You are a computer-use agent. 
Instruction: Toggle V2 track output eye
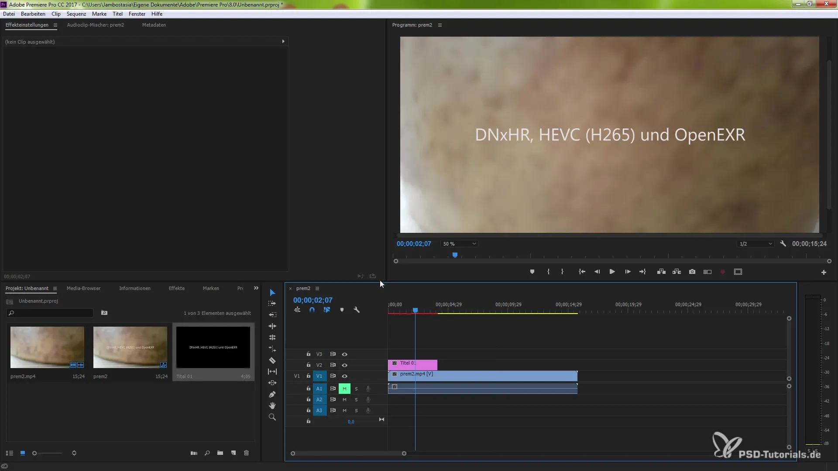(x=344, y=365)
